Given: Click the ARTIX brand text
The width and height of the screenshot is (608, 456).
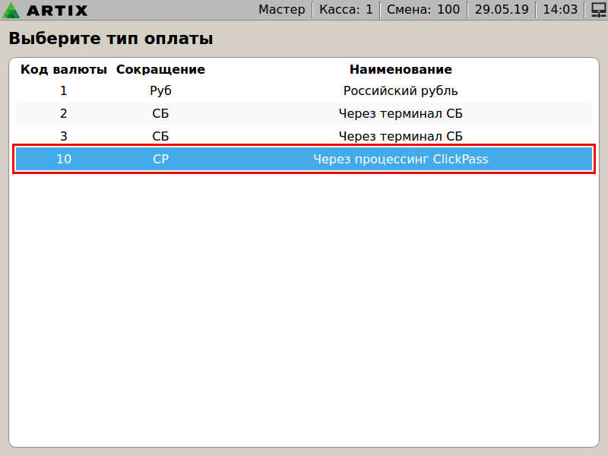Looking at the screenshot, I should click(x=57, y=10).
